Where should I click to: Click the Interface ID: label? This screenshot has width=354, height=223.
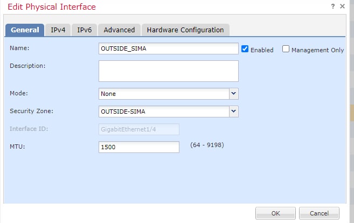[x=29, y=129]
